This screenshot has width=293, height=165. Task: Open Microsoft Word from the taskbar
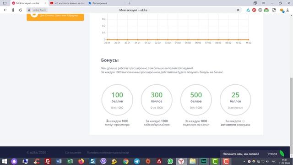pos(59,161)
